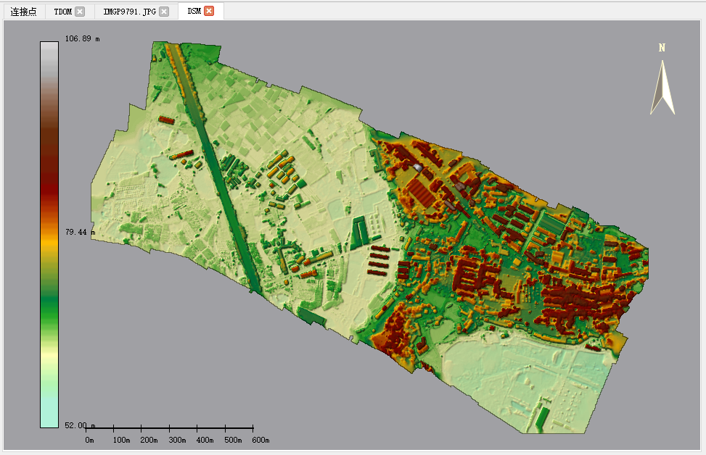Click the 52.00 m minimum elevation label
Screen dimensions: 706x455
(x=80, y=425)
